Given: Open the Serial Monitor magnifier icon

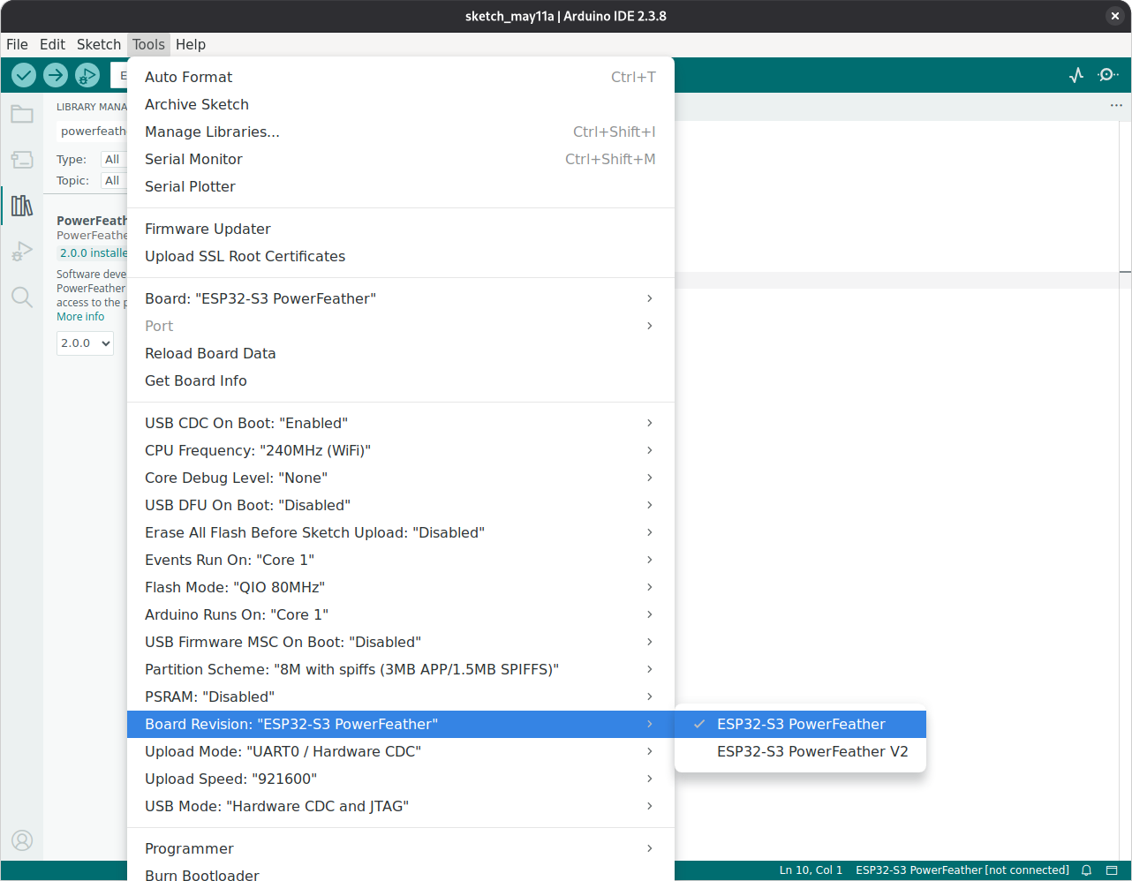Looking at the screenshot, I should [x=1108, y=75].
